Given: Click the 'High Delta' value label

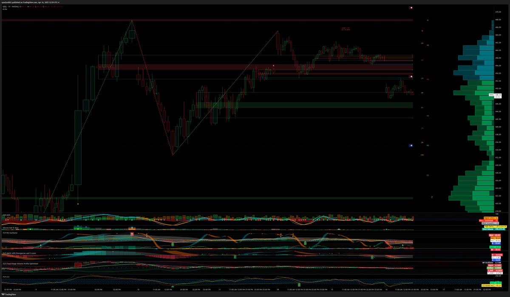Looking at the screenshot, I should coord(495,226).
